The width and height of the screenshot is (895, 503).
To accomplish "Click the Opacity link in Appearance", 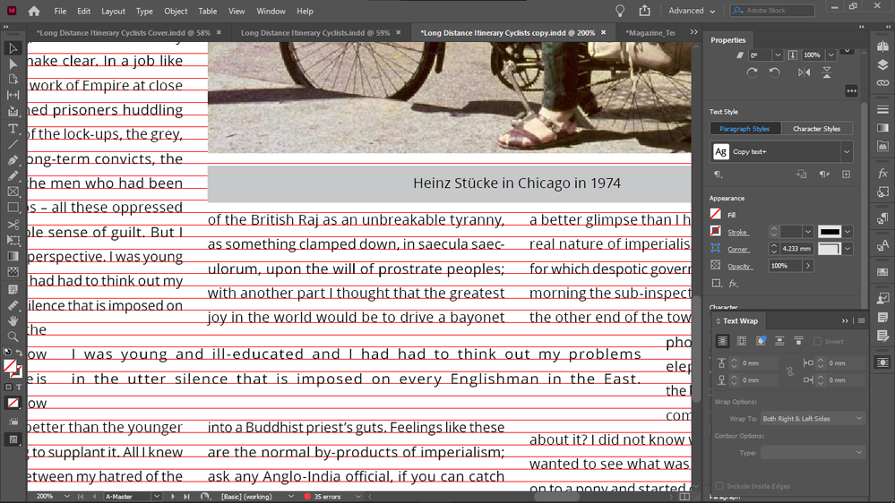I will pyautogui.click(x=739, y=267).
